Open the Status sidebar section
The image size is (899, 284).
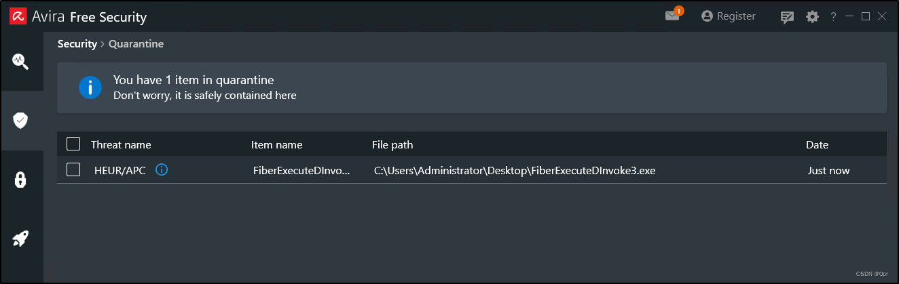pyautogui.click(x=21, y=61)
